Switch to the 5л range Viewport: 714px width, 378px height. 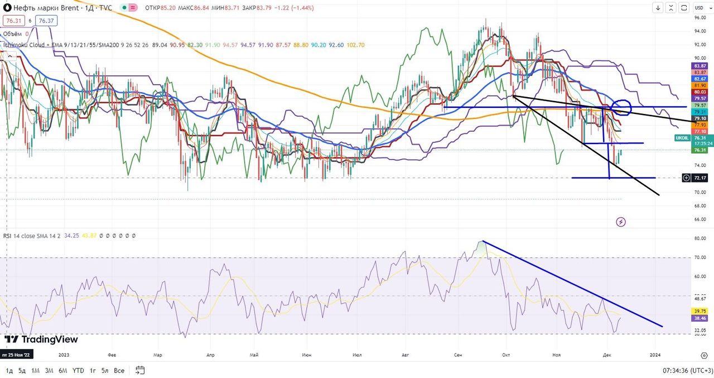(104, 370)
